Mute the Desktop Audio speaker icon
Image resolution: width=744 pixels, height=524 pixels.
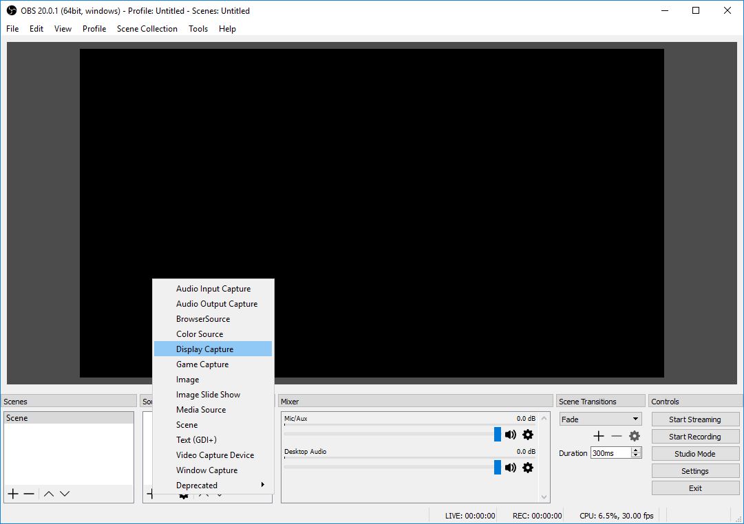[x=511, y=468]
